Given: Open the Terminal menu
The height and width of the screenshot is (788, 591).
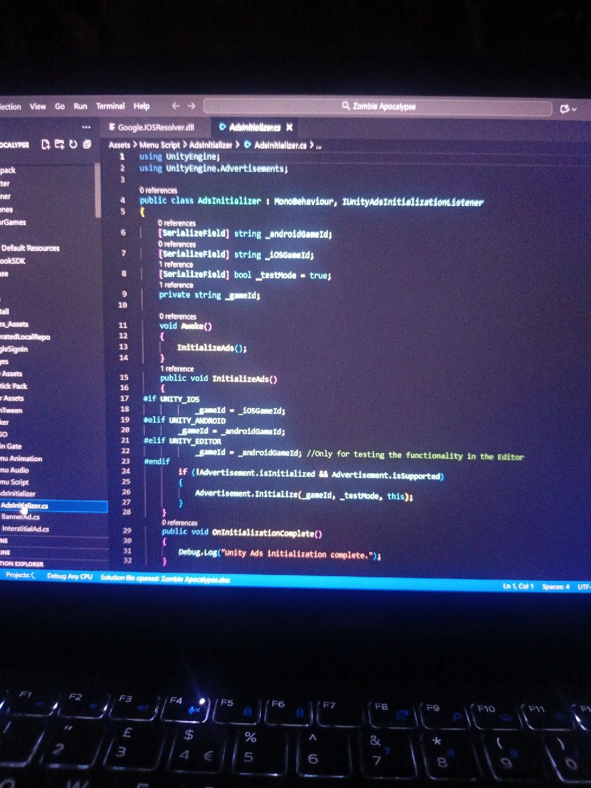Looking at the screenshot, I should 110,106.
